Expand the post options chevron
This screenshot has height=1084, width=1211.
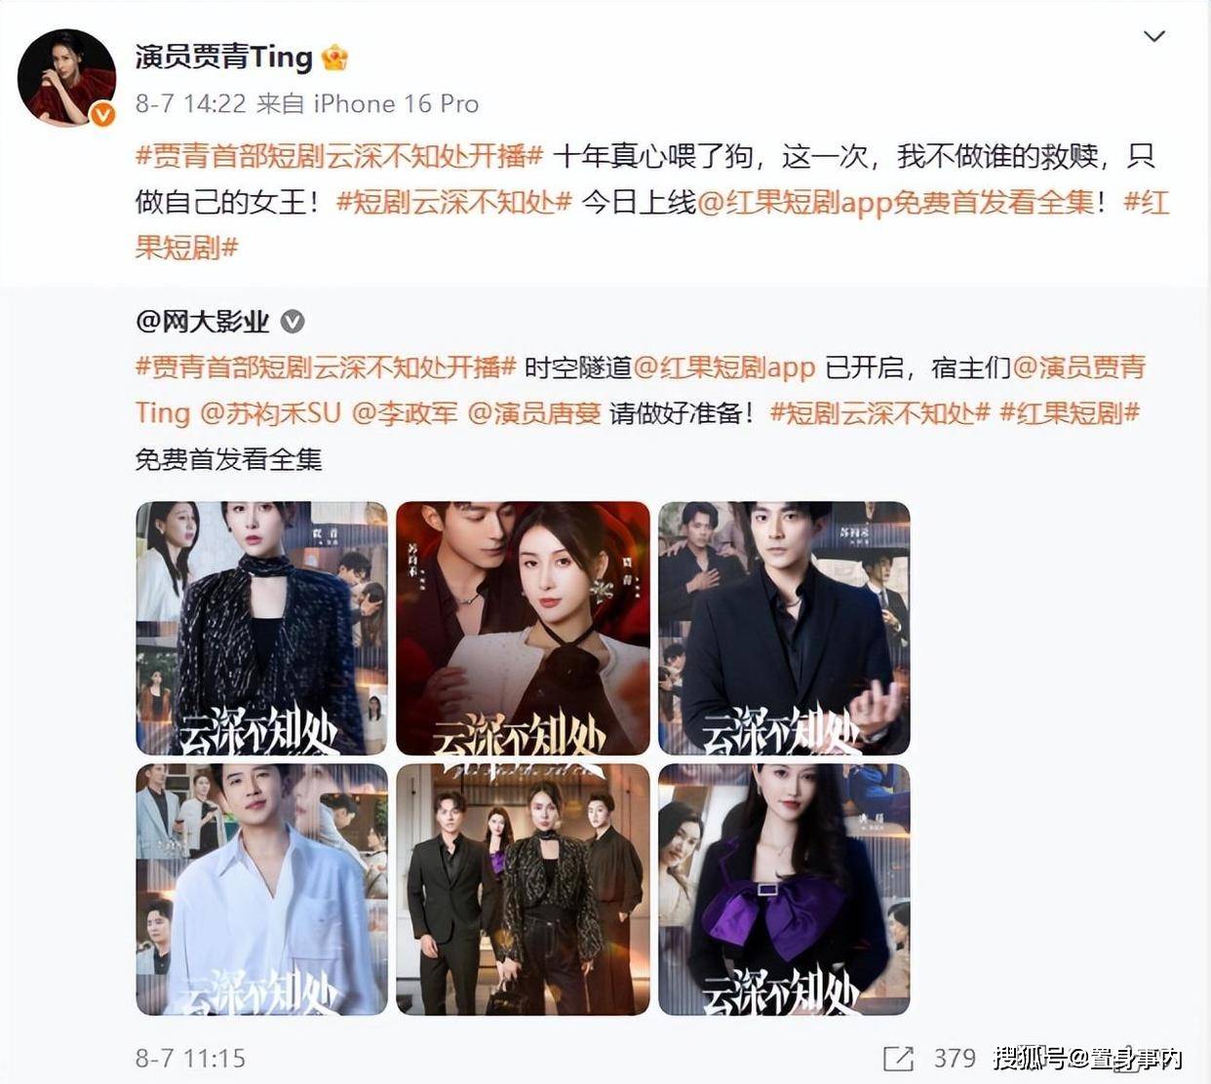[1154, 37]
